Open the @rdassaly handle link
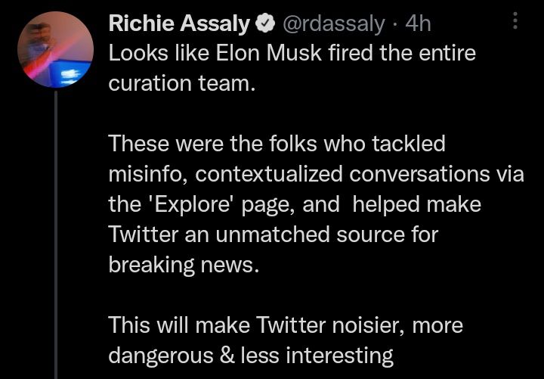Image resolution: width=544 pixels, height=379 pixels. coord(332,24)
